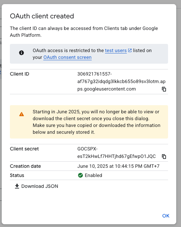Click the Client ID row label
Image resolution: width=181 pixels, height=227 pixels.
19,74
